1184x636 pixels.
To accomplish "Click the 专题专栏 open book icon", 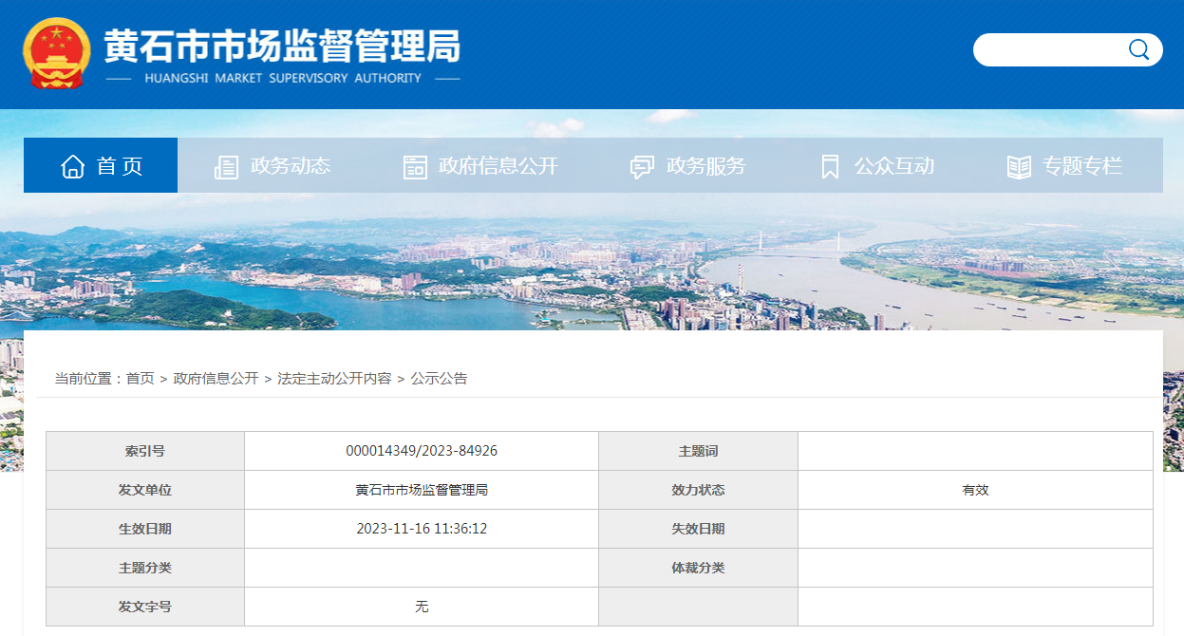I will click(x=1019, y=167).
